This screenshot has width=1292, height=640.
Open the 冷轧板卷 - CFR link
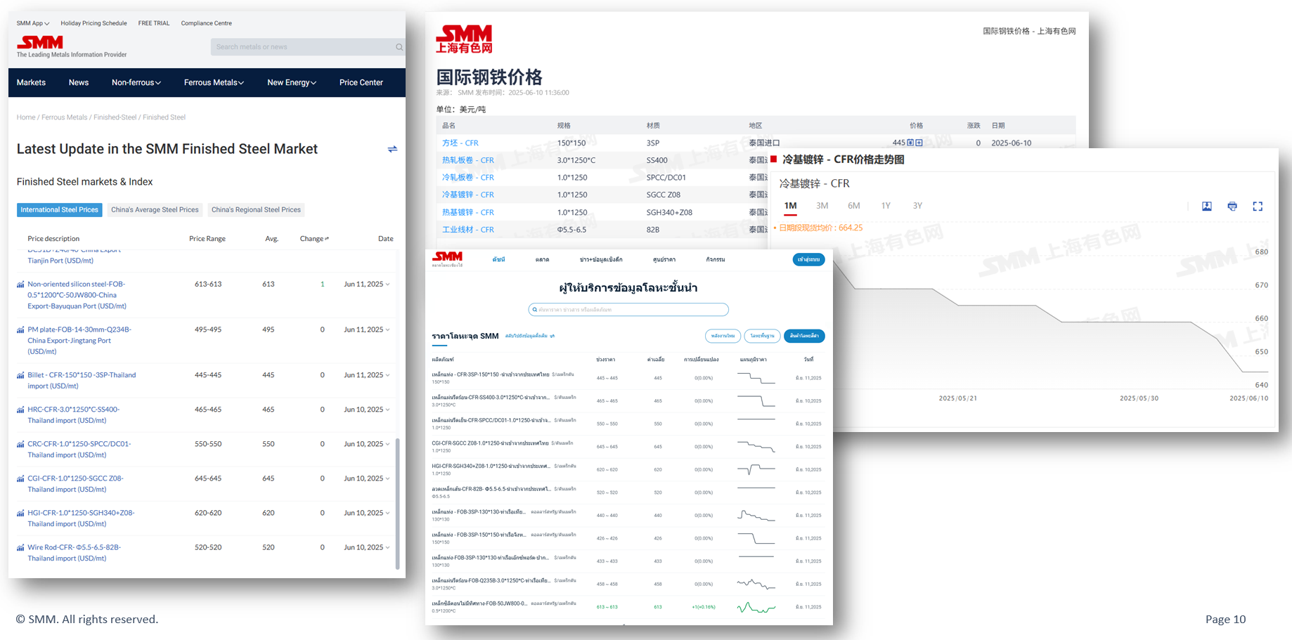[468, 178]
